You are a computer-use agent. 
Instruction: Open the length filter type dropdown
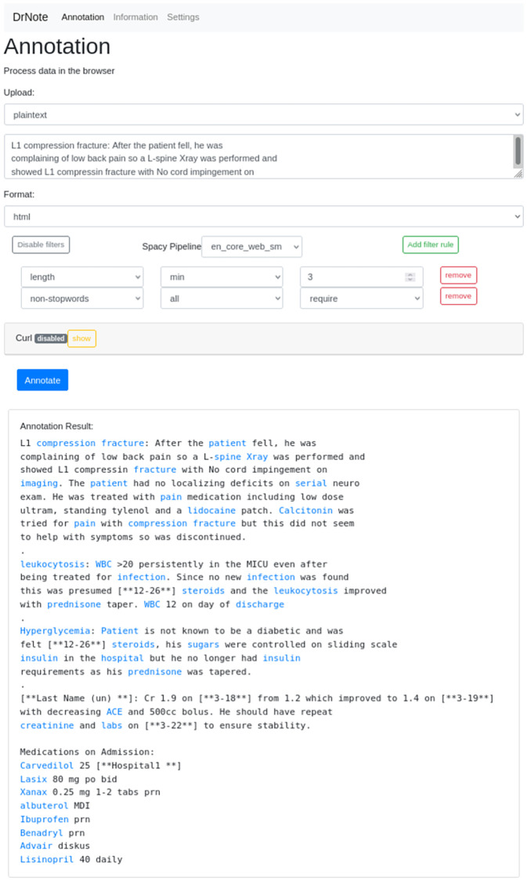point(82,277)
